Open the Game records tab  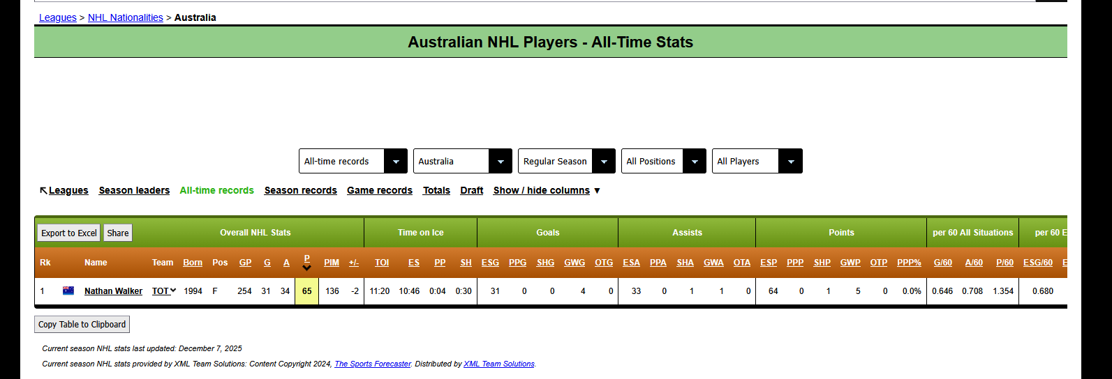380,190
